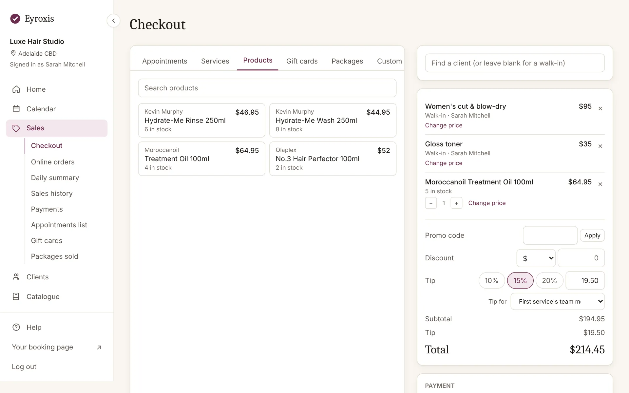Viewport: 629px width, 393px height.
Task: Apply the promo code
Action: coord(592,235)
